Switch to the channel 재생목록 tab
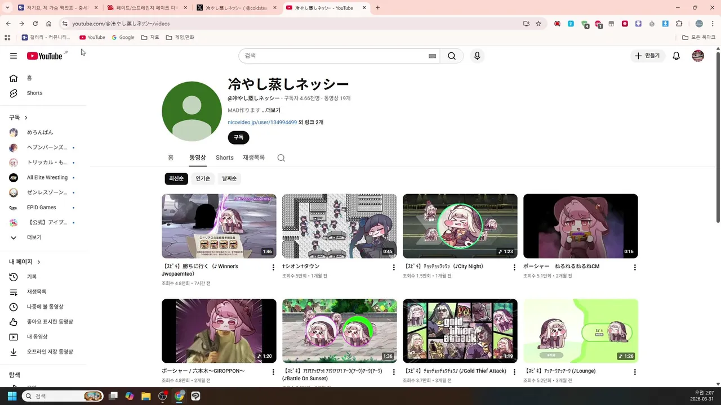 [254, 158]
